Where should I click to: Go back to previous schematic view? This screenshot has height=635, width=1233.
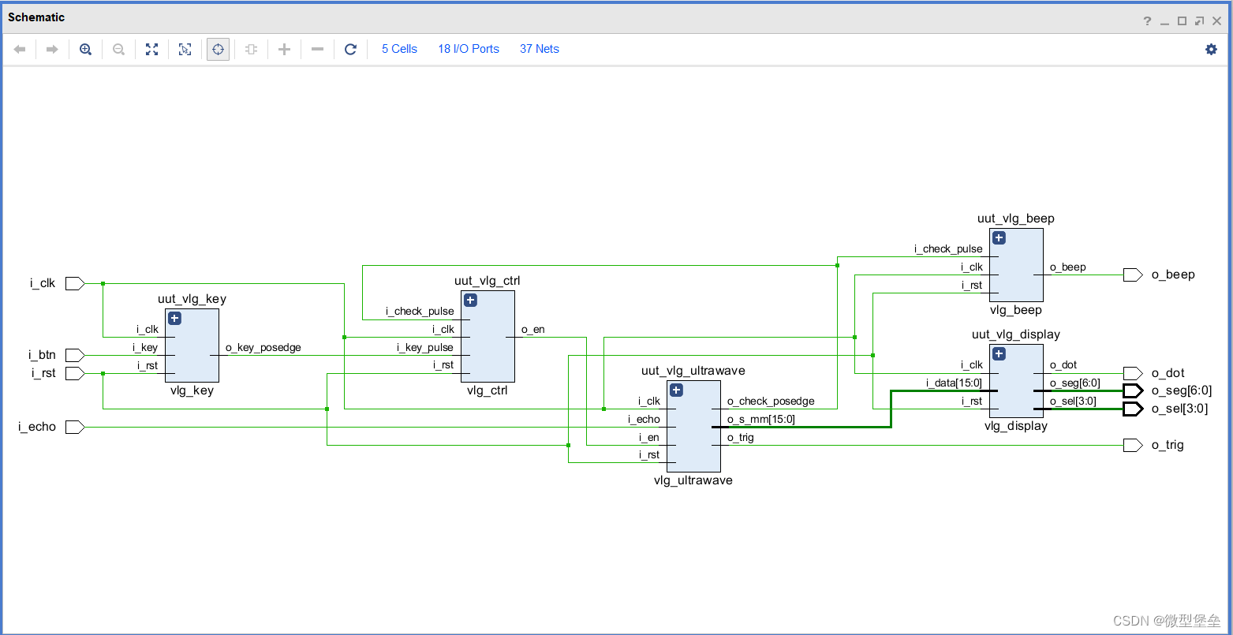pyautogui.click(x=20, y=49)
